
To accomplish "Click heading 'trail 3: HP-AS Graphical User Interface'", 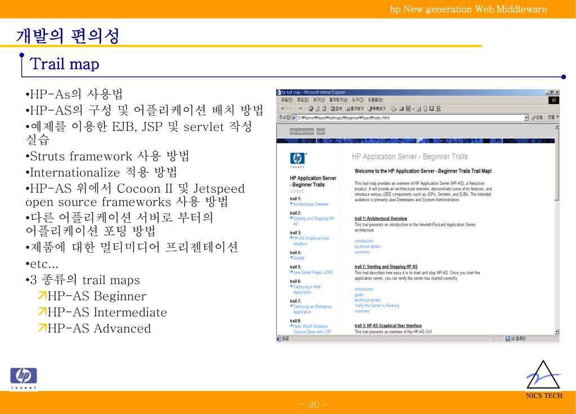I will [388, 326].
